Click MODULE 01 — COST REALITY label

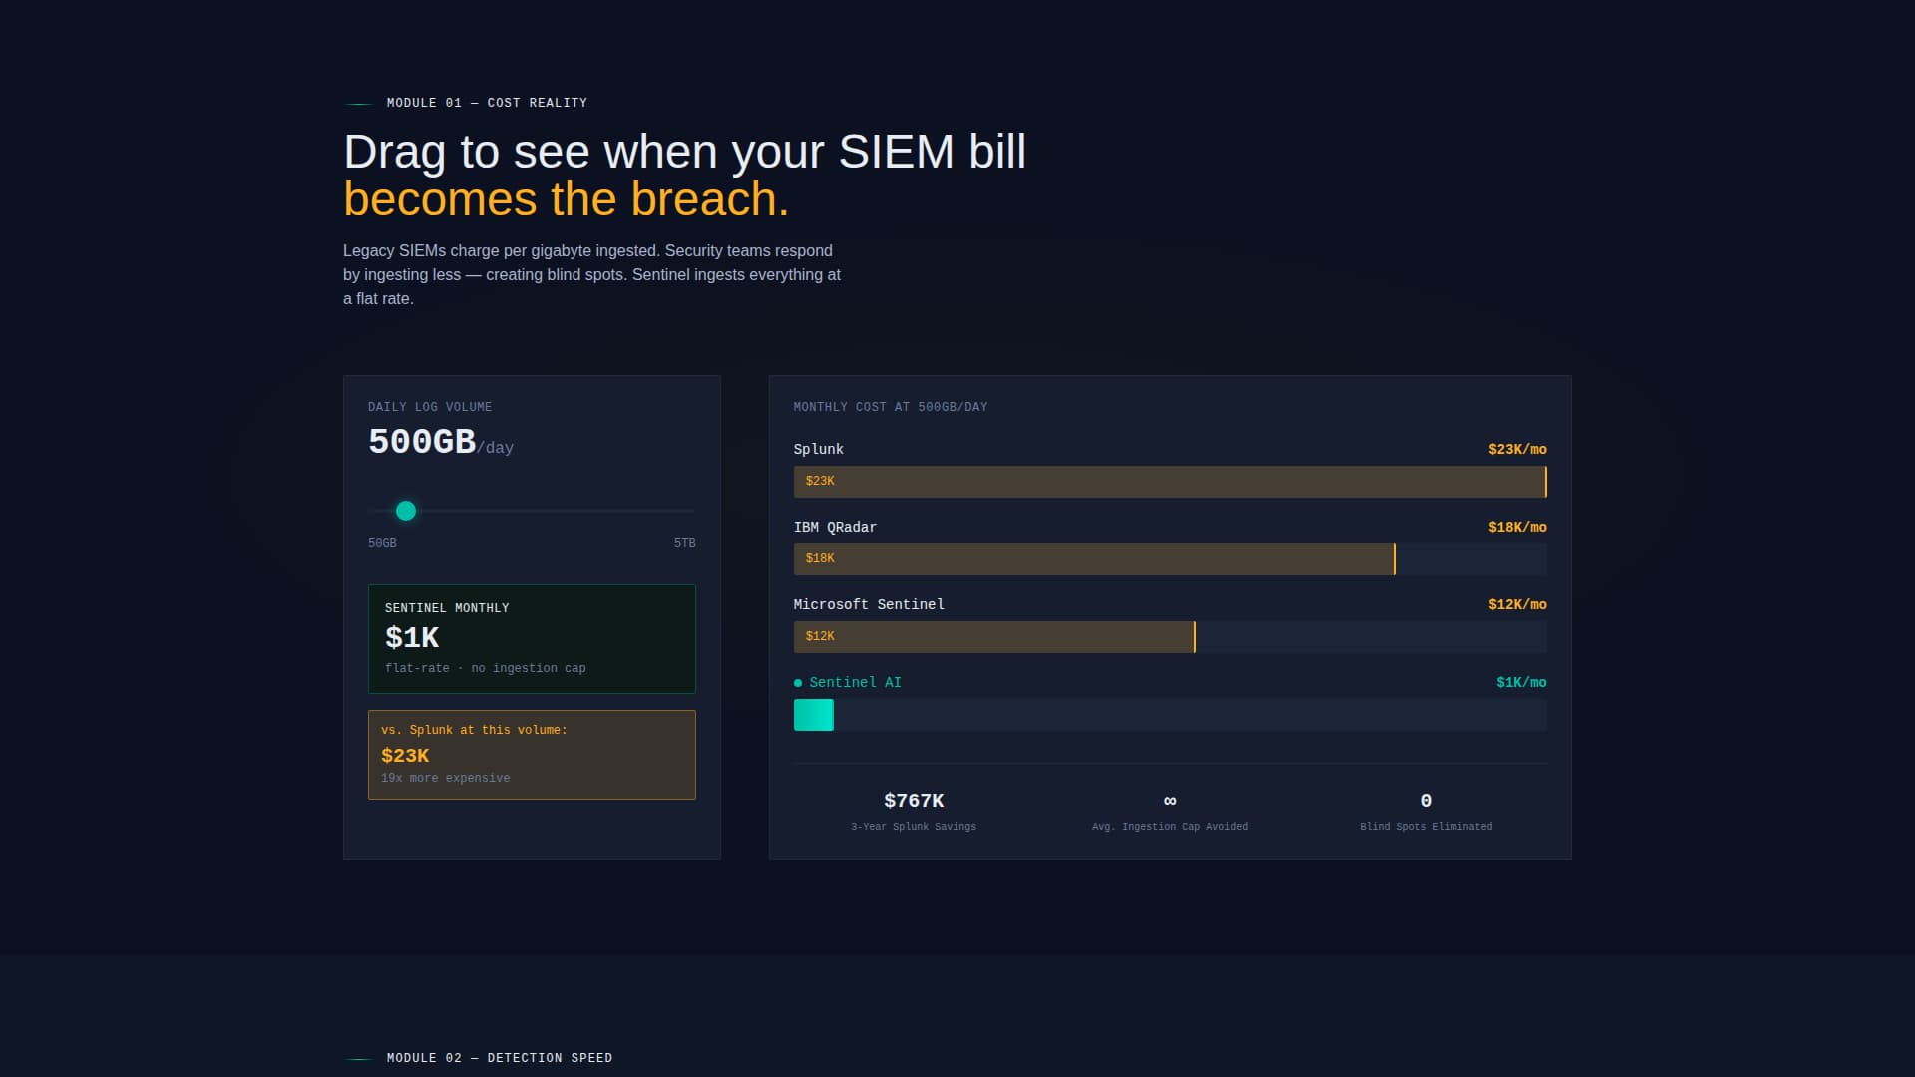click(x=487, y=102)
